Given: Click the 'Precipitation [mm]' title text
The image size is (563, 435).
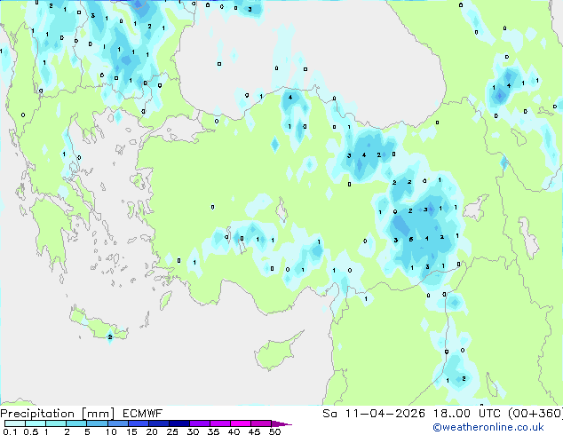Looking at the screenshot, I should tap(57, 414).
